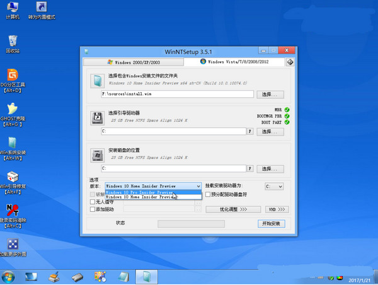Open the Computer desktop icon
The width and height of the screenshot is (378, 285).
point(12,9)
